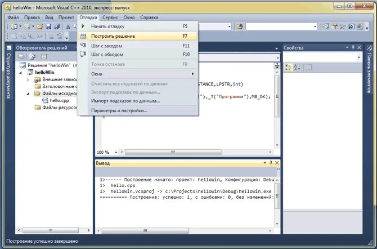This screenshot has width=377, height=249.
Task: Choose Начать отладку in Отладка menu
Action: [x=138, y=26]
